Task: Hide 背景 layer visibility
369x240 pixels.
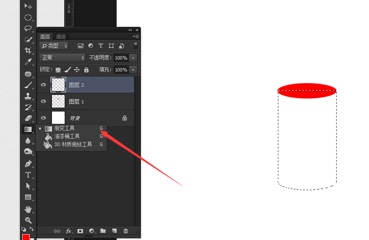Action: [43, 118]
